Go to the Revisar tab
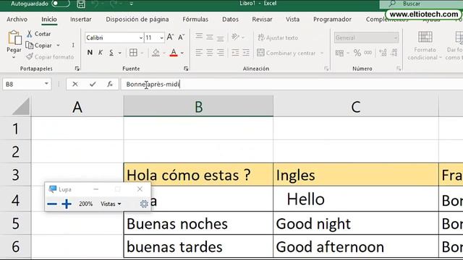The width and height of the screenshot is (463, 260). point(262,19)
